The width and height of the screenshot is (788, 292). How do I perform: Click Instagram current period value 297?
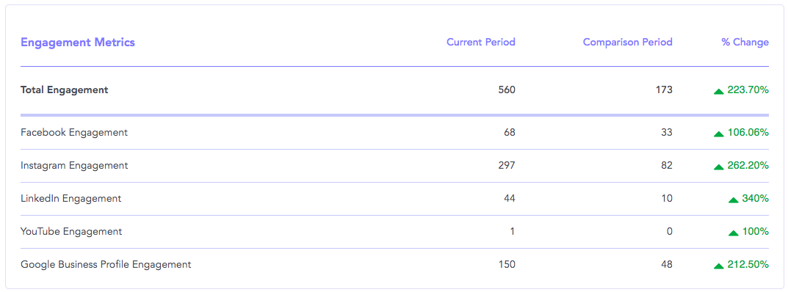507,166
